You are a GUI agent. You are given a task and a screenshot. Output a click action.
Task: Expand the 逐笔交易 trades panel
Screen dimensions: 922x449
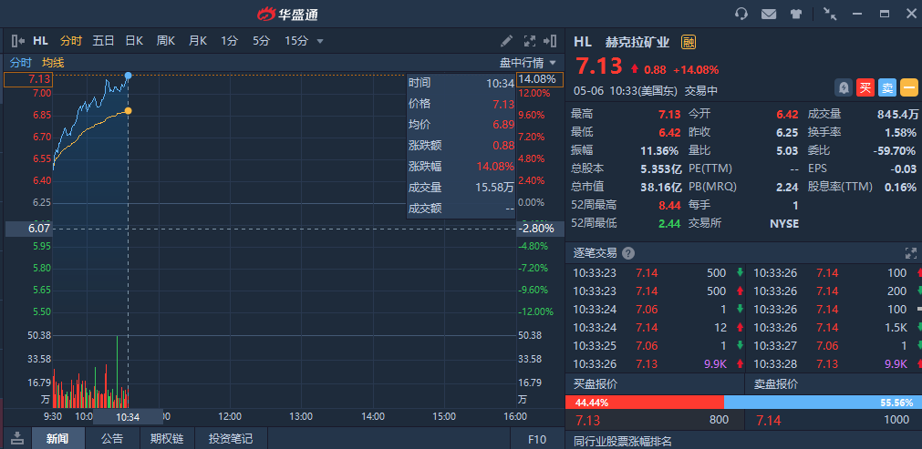[909, 253]
